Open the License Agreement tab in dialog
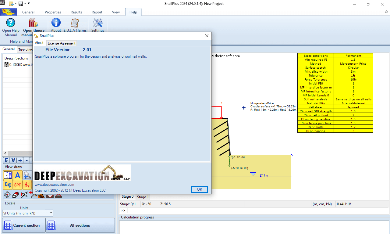Image resolution: width=390 pixels, height=234 pixels. [x=62, y=43]
